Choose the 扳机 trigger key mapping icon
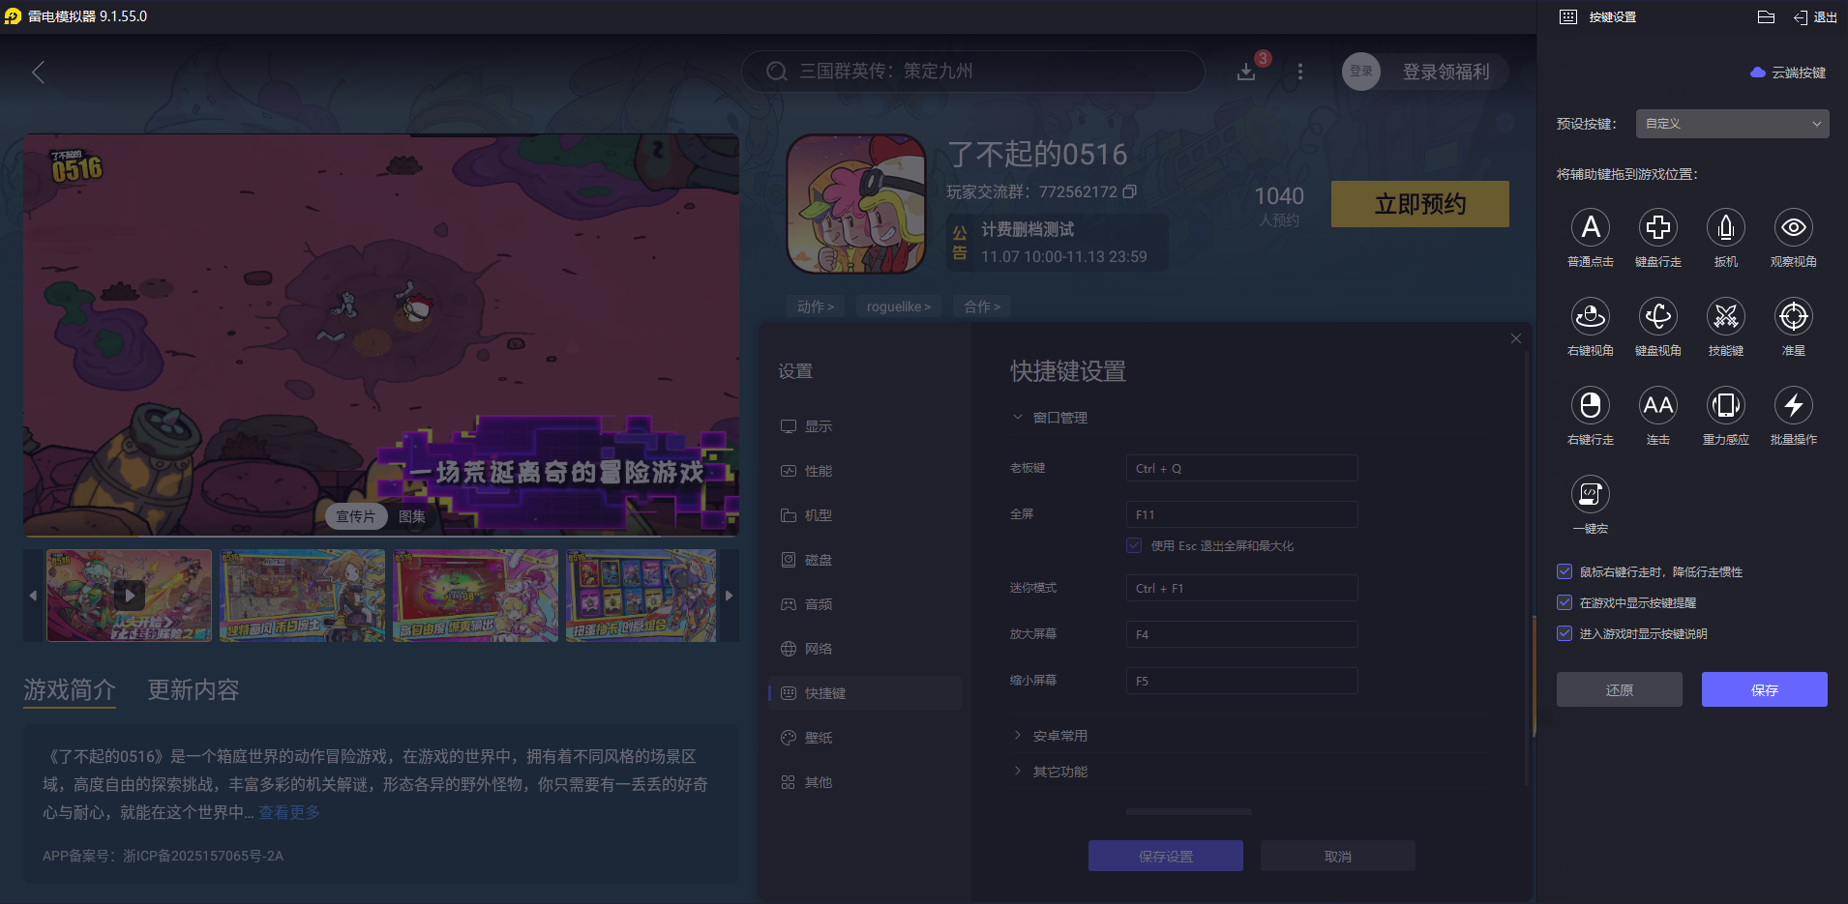This screenshot has height=904, width=1848. click(1725, 227)
